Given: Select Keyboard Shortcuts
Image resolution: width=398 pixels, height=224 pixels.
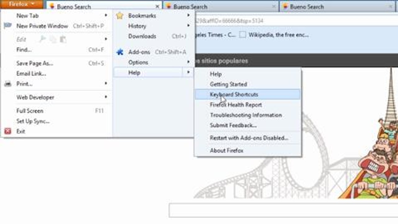Looking at the screenshot, I should pos(248,95).
